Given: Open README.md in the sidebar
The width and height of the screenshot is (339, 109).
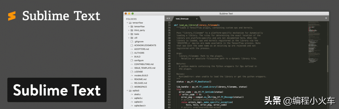Looking at the screenshot, I should click(x=140, y=79).
